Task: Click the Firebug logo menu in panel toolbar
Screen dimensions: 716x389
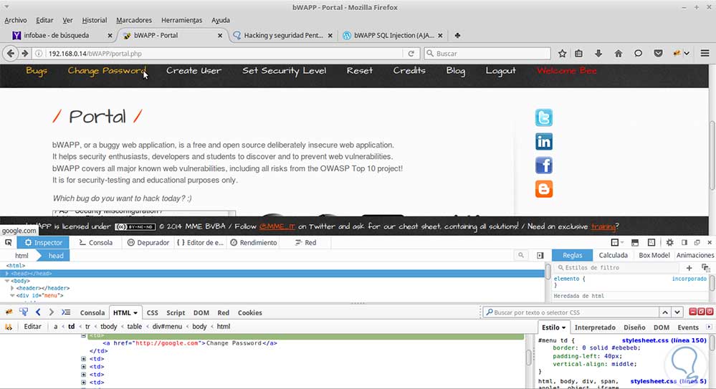Action: pos(9,312)
